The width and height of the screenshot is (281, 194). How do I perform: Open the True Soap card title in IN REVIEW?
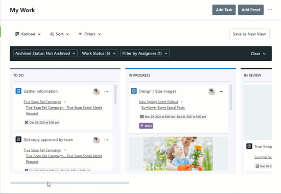(x=263, y=147)
